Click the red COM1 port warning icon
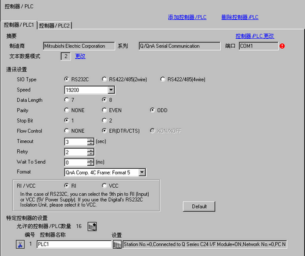The image size is (305, 256). click(282, 46)
